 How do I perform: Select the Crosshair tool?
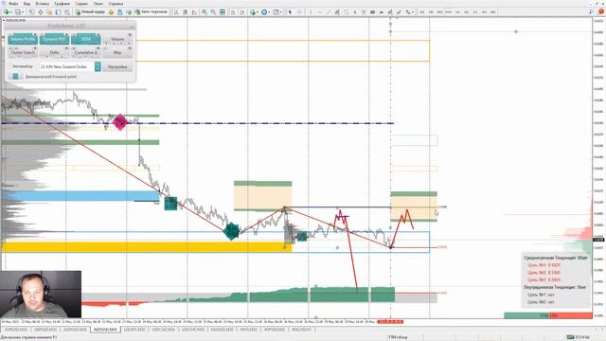click(299, 12)
